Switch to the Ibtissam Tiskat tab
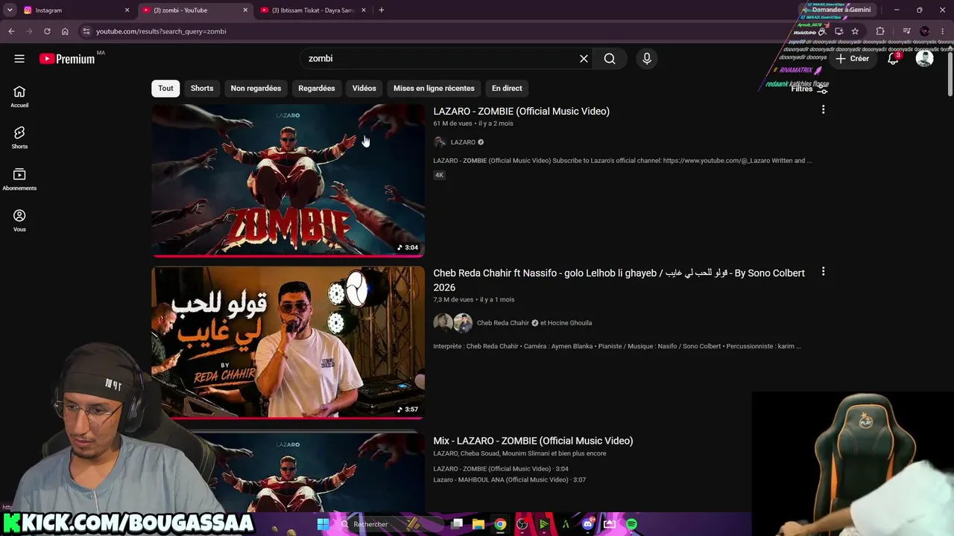954x536 pixels. pyautogui.click(x=313, y=10)
